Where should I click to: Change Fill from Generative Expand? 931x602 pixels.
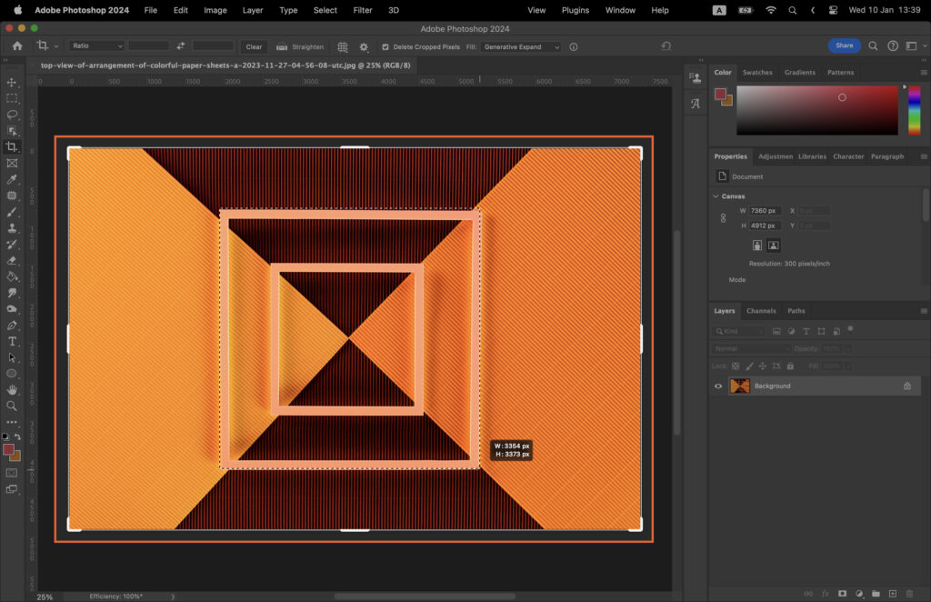[521, 46]
